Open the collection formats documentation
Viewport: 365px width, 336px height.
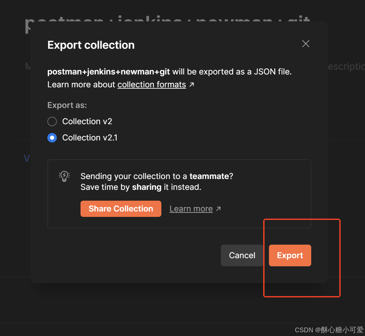point(152,85)
